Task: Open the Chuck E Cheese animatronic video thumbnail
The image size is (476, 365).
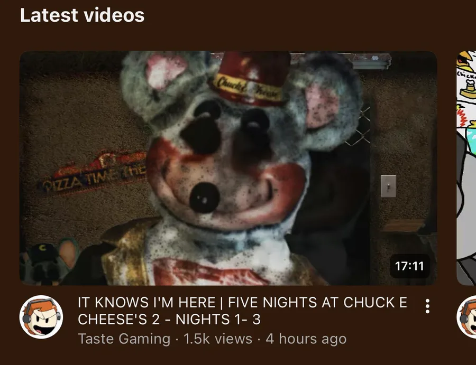Action: tap(228, 169)
